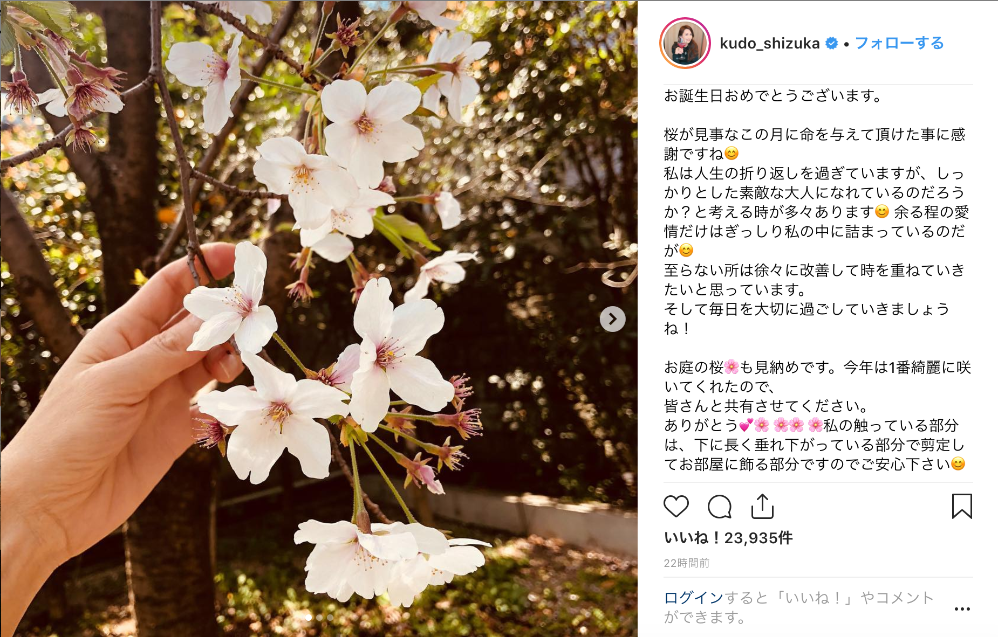Click caption paragraph about お庭の桜
Viewport: 998px width, 637px height.
(817, 416)
